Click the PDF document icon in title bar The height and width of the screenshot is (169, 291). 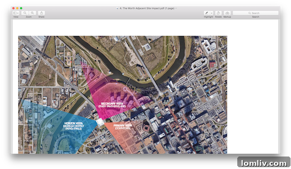tap(117, 8)
